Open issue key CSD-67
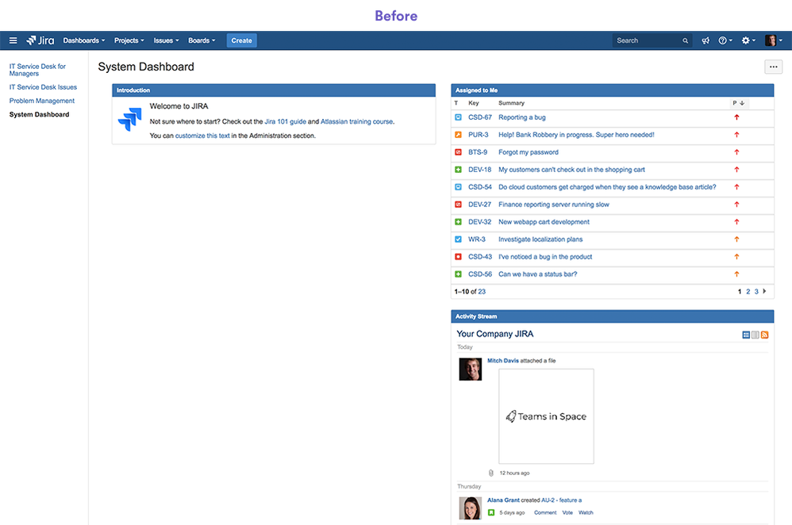The height and width of the screenshot is (525, 792). point(480,117)
